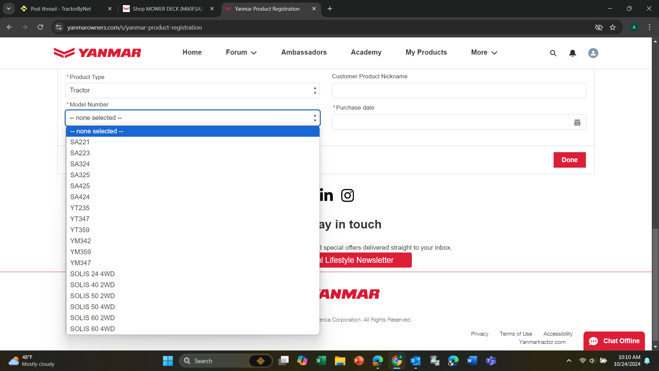Open My Products page
This screenshot has height=371, width=659.
pyautogui.click(x=426, y=52)
